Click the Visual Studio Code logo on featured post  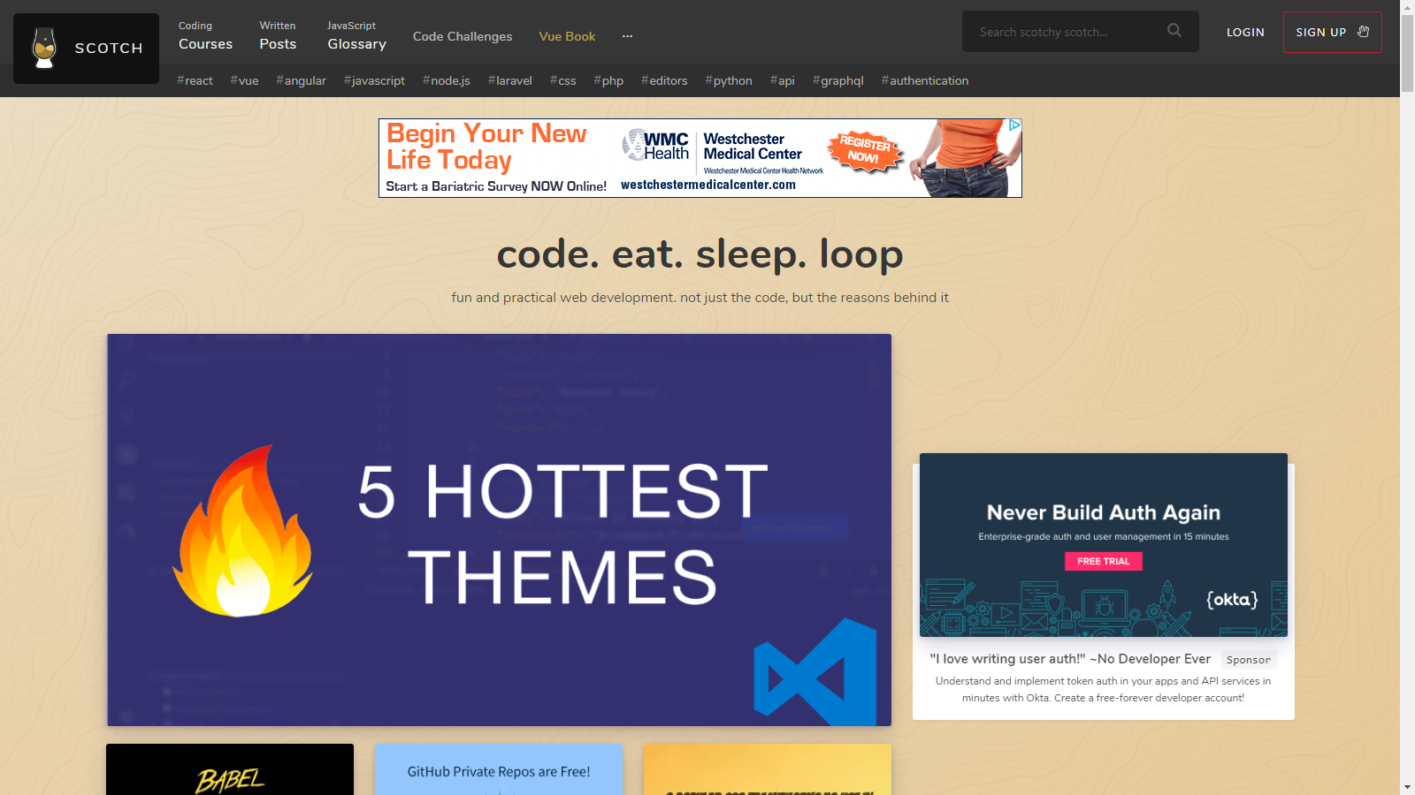815,671
